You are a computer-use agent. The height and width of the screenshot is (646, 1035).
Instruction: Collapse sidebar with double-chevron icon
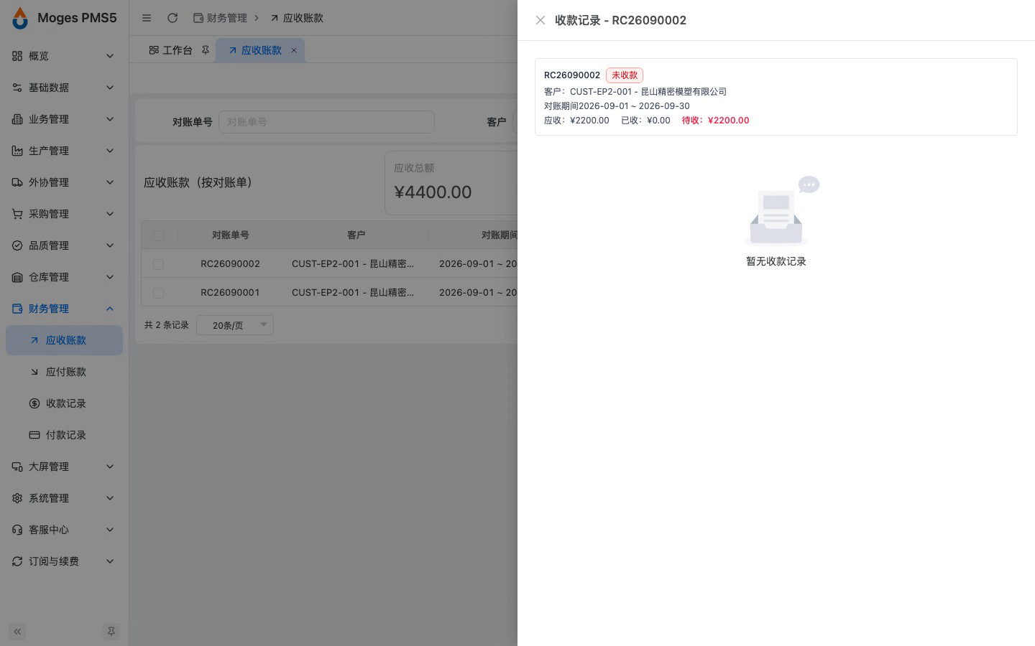(x=17, y=632)
